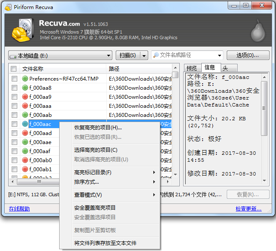Choose 将文件列表存放至文本文件
This screenshot has width=276, height=251.
110,243
